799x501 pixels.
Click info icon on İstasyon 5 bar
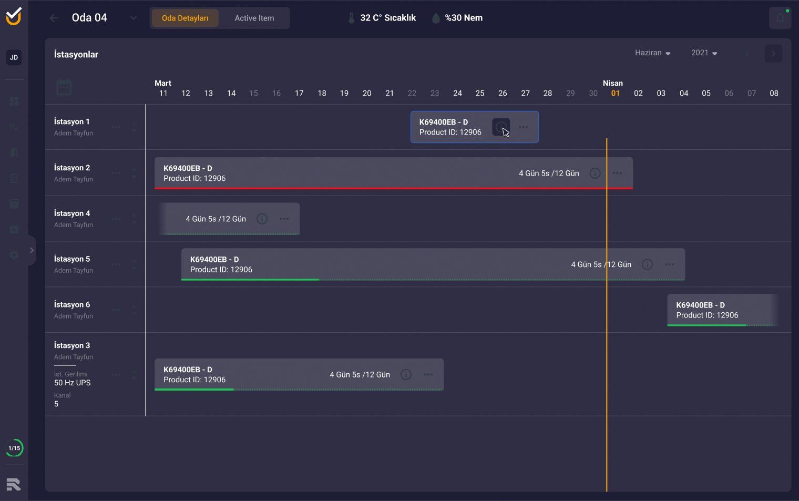click(648, 265)
